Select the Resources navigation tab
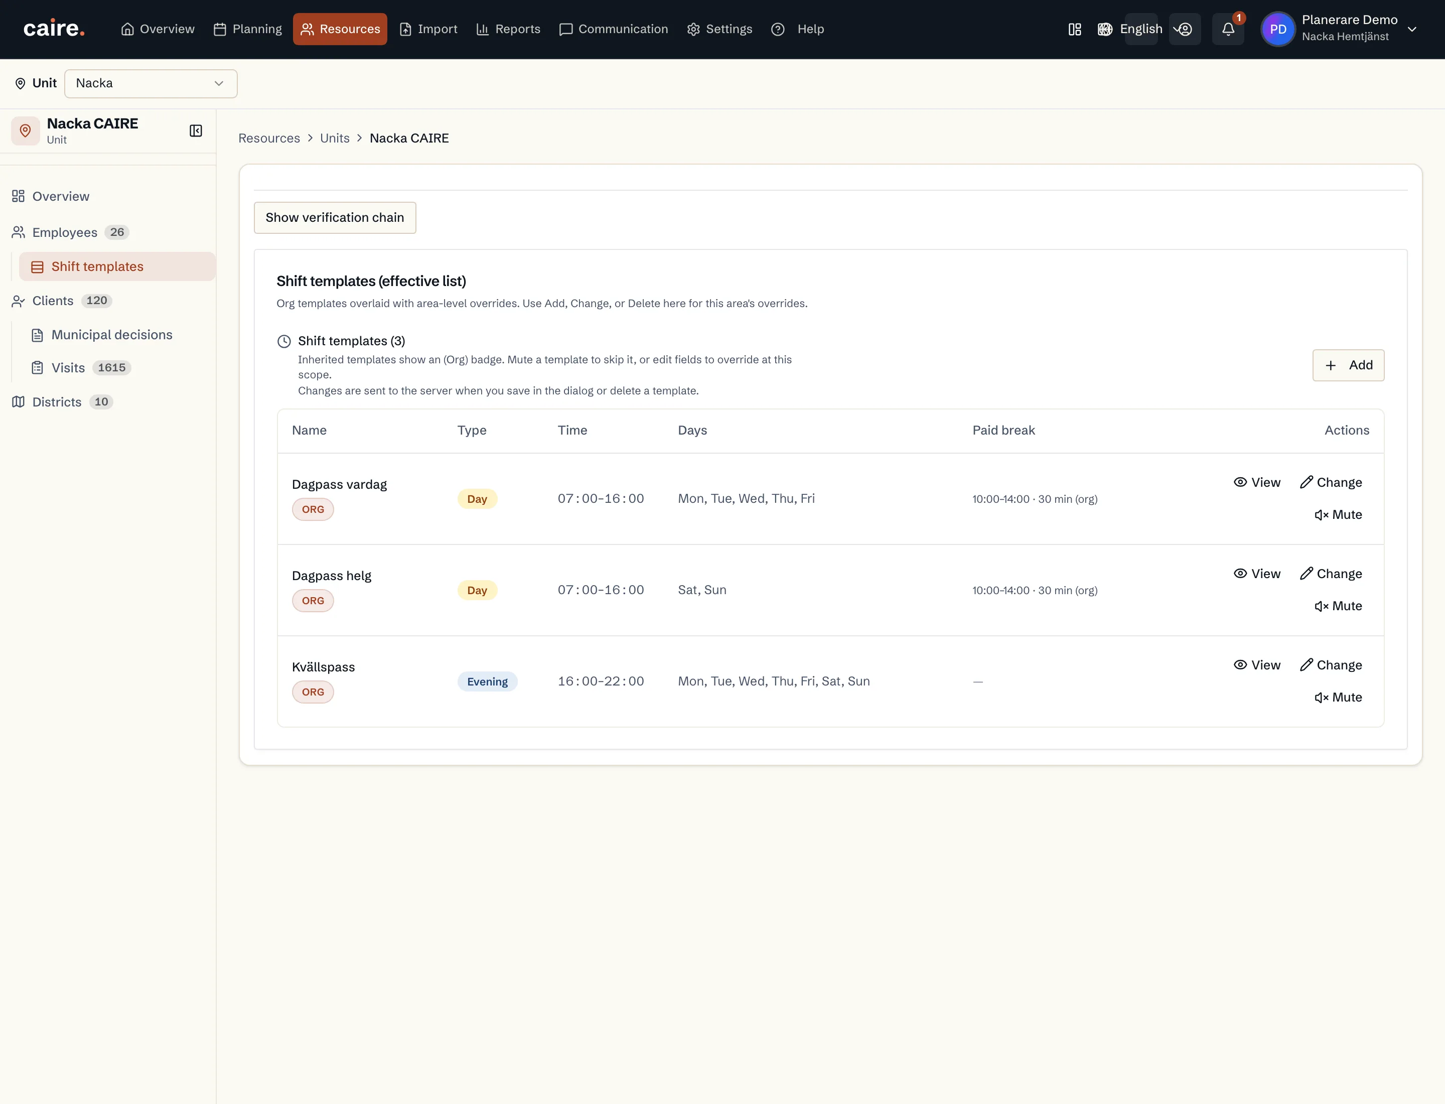The image size is (1445, 1104). pyautogui.click(x=340, y=29)
